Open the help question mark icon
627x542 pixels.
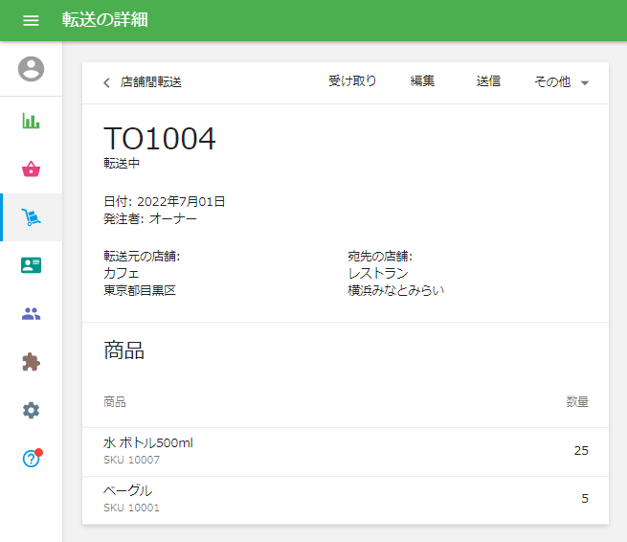(31, 459)
